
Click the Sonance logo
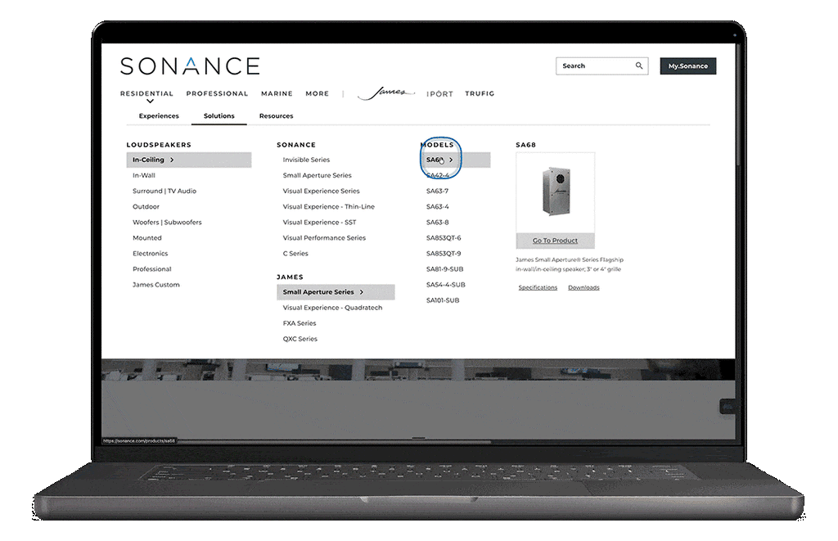click(189, 65)
